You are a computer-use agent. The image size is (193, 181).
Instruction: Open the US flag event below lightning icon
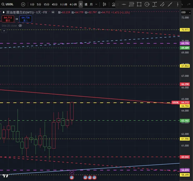coord(72,178)
